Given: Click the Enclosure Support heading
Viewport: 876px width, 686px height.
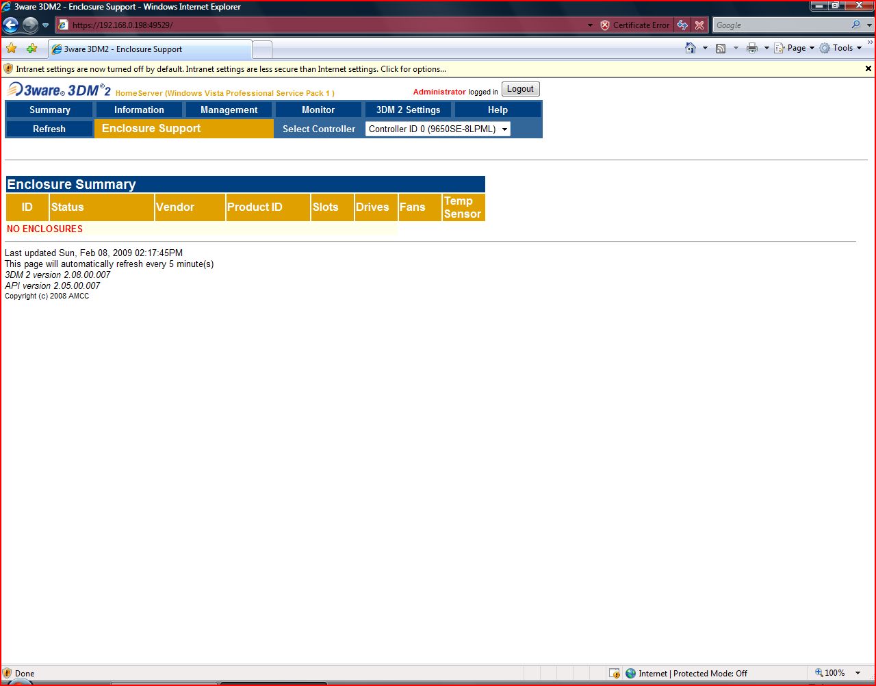Looking at the screenshot, I should point(151,128).
